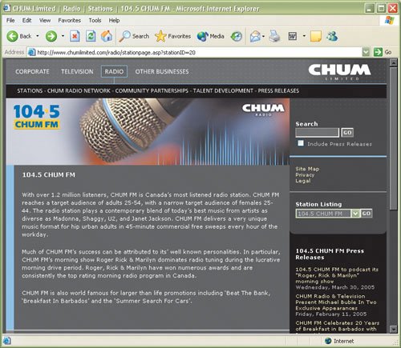Click the page's vertical scrollbar thumb

click(x=393, y=138)
